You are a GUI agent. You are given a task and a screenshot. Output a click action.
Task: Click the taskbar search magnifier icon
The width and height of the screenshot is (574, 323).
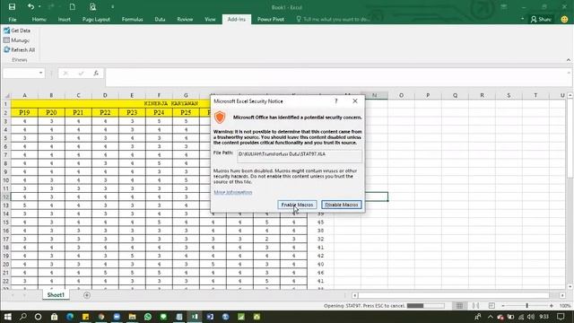pyautogui.click(x=22, y=317)
